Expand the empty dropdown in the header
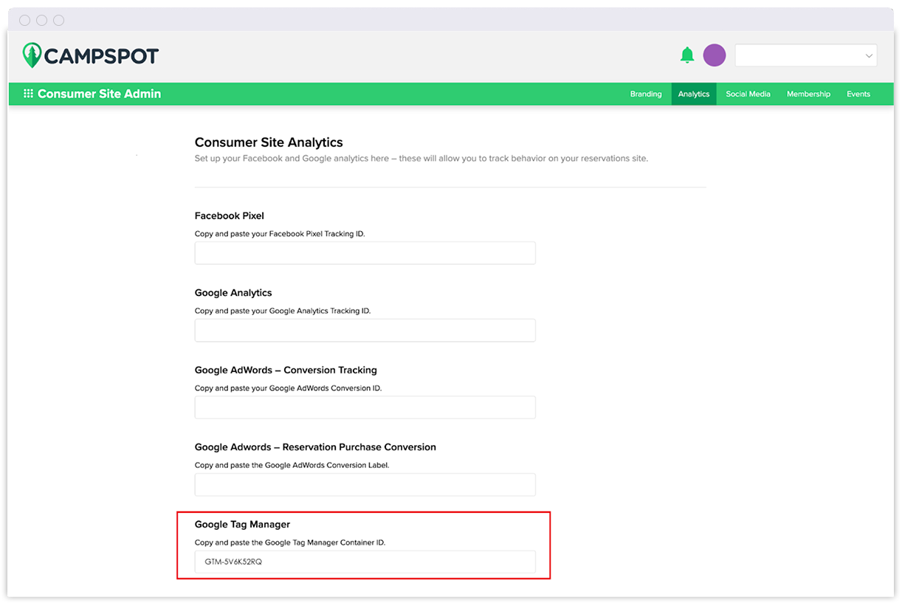Screen dimensions: 902x614 click(x=805, y=55)
